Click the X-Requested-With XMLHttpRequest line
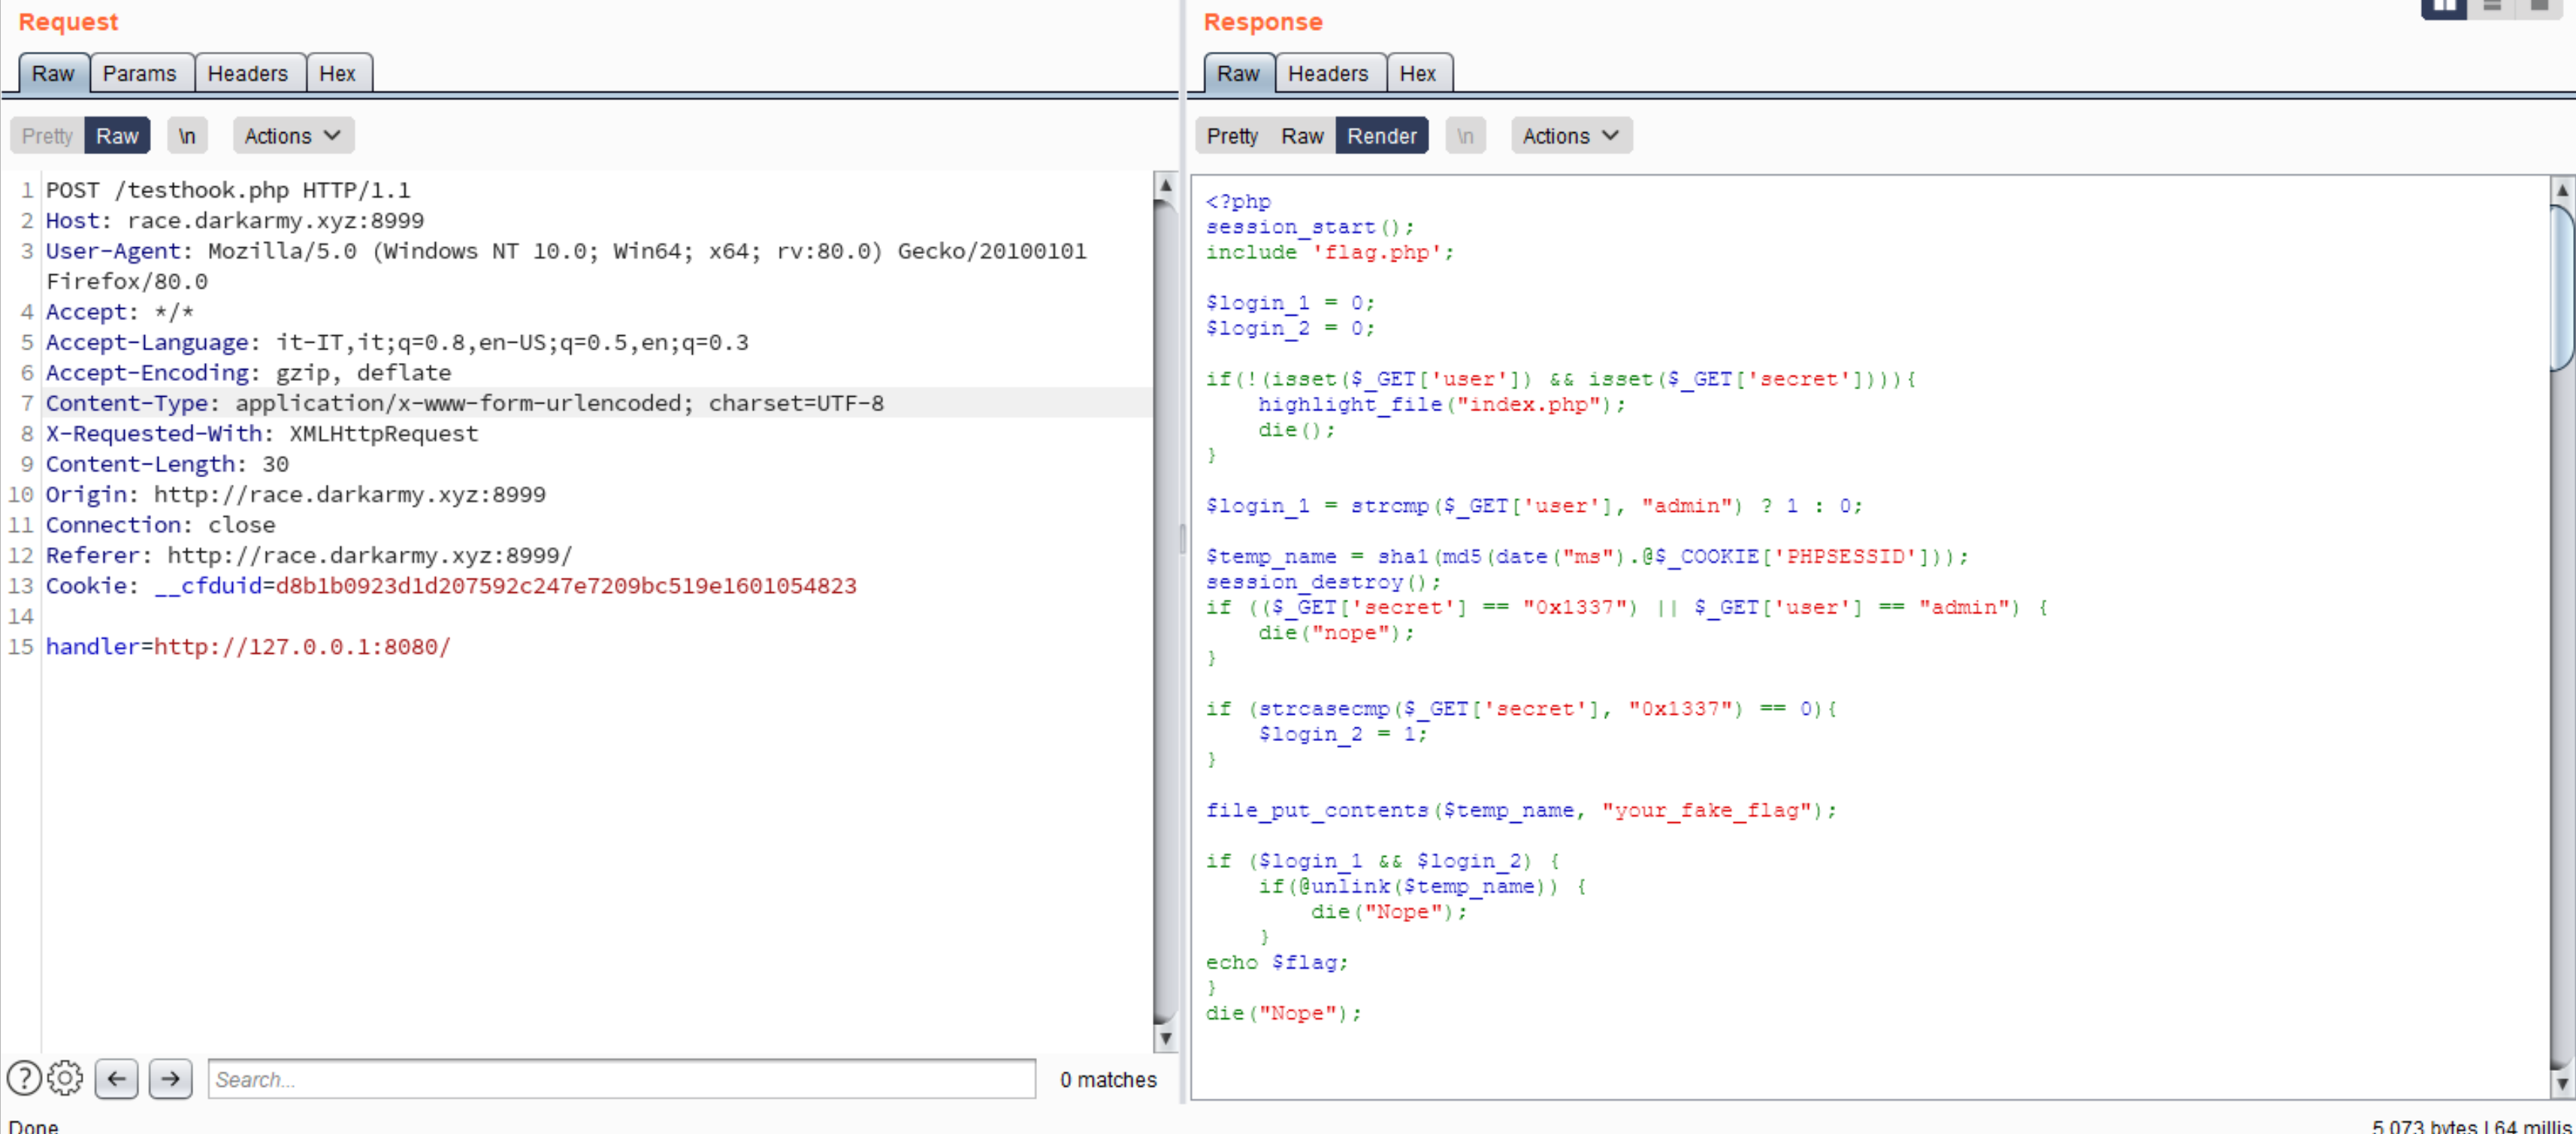The image size is (2576, 1134). click(x=262, y=433)
